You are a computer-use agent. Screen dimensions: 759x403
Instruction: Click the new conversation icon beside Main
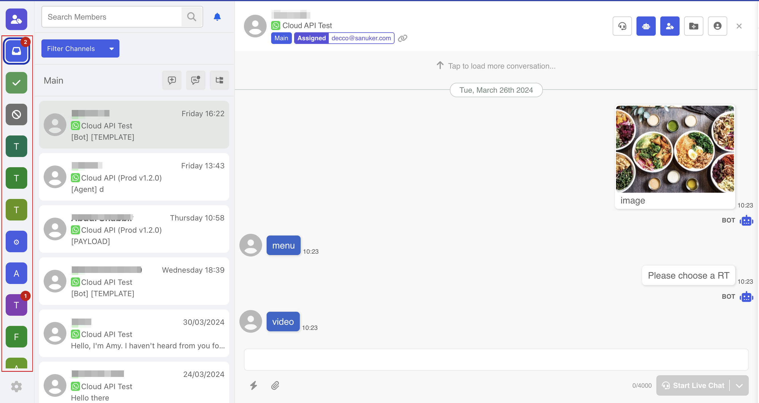172,80
